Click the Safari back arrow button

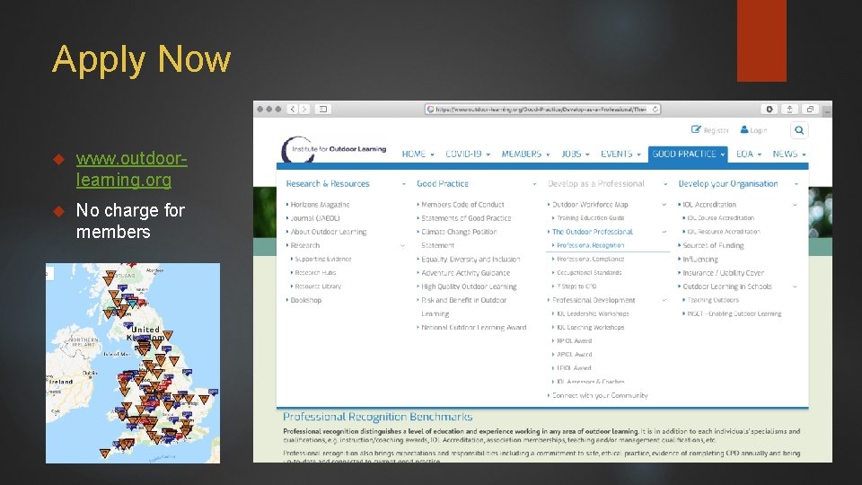click(x=293, y=109)
